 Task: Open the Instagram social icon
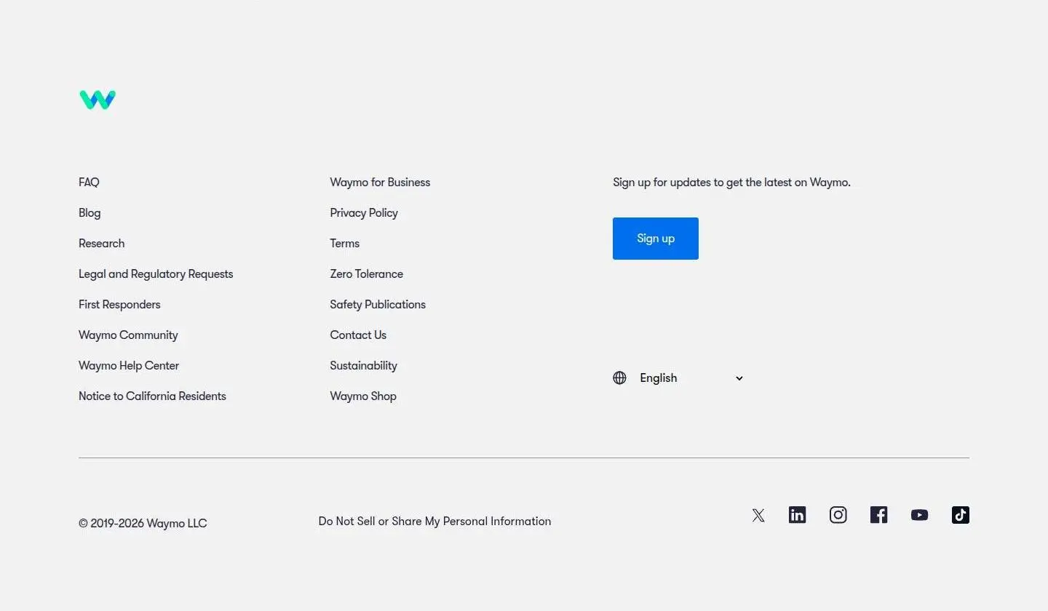pos(838,515)
